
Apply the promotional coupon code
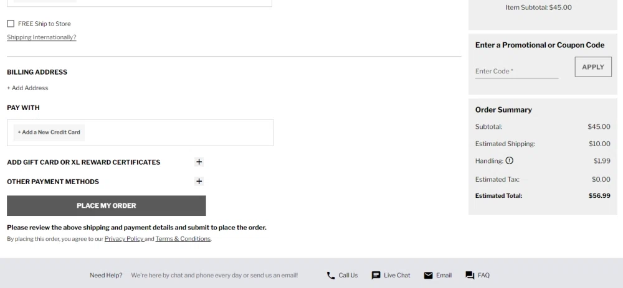[592, 67]
